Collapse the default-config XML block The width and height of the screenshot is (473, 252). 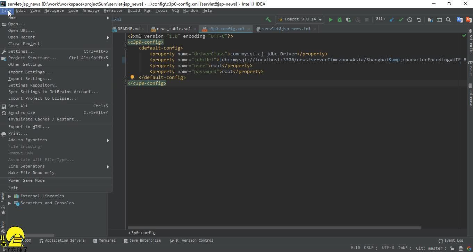(x=125, y=48)
